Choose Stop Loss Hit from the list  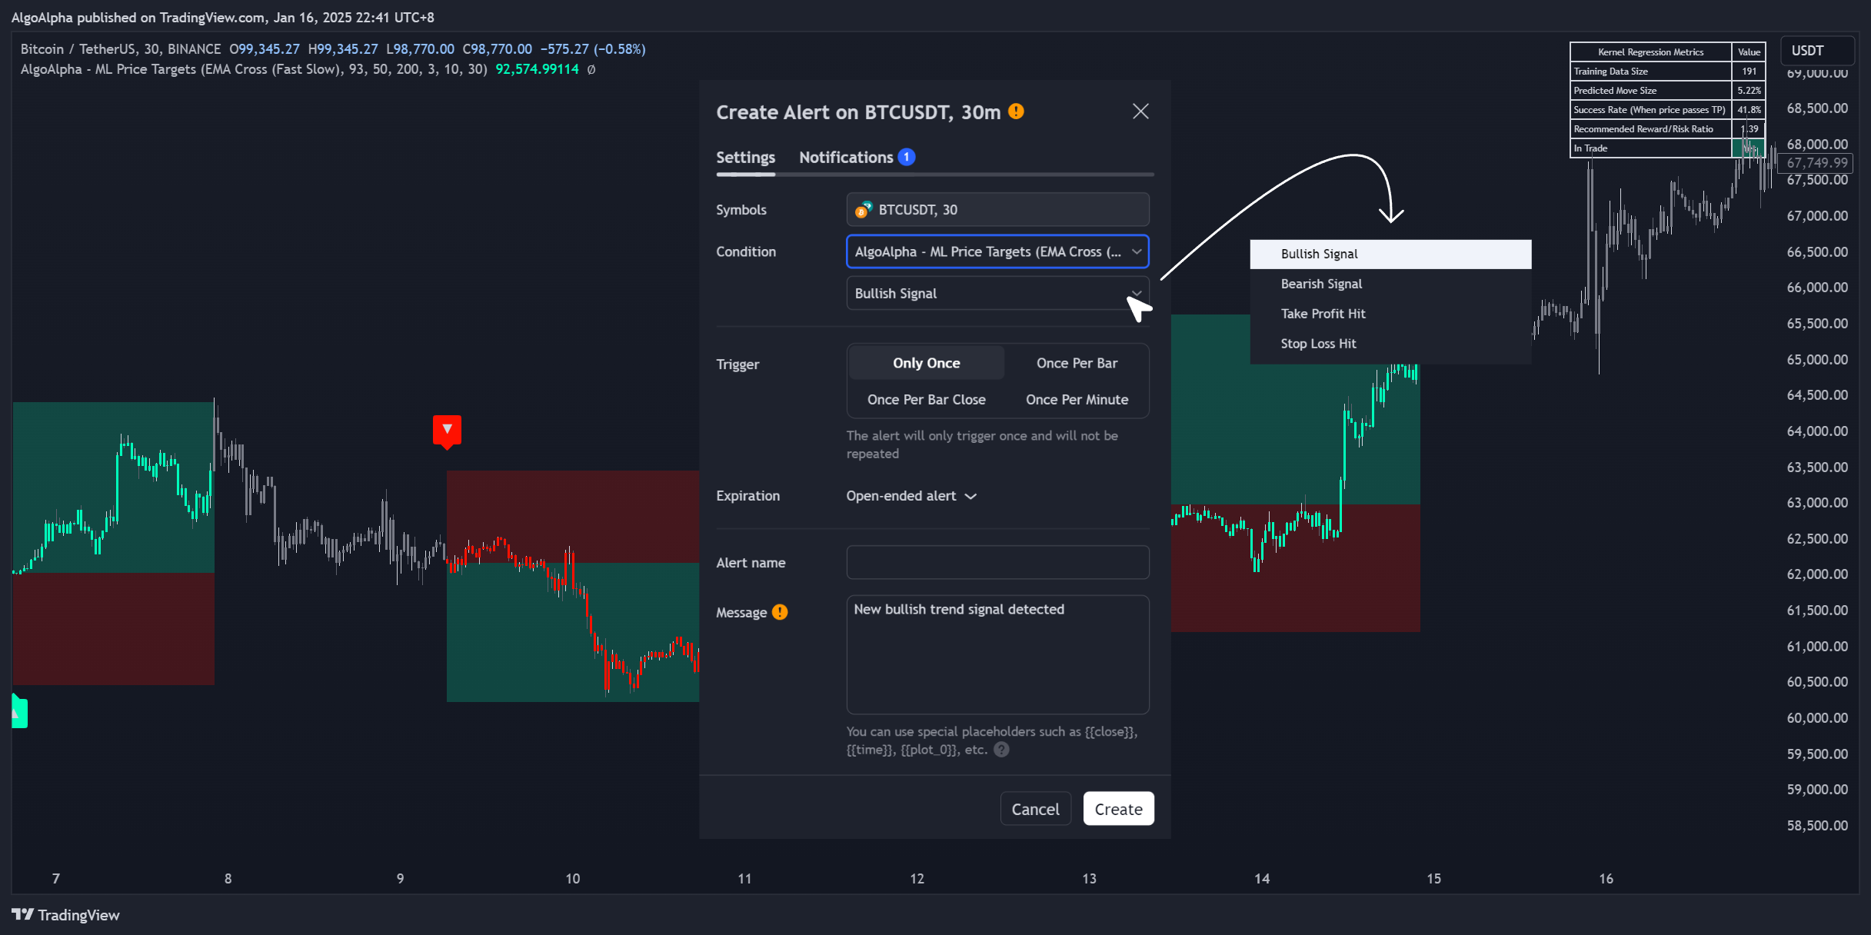[x=1390, y=344]
